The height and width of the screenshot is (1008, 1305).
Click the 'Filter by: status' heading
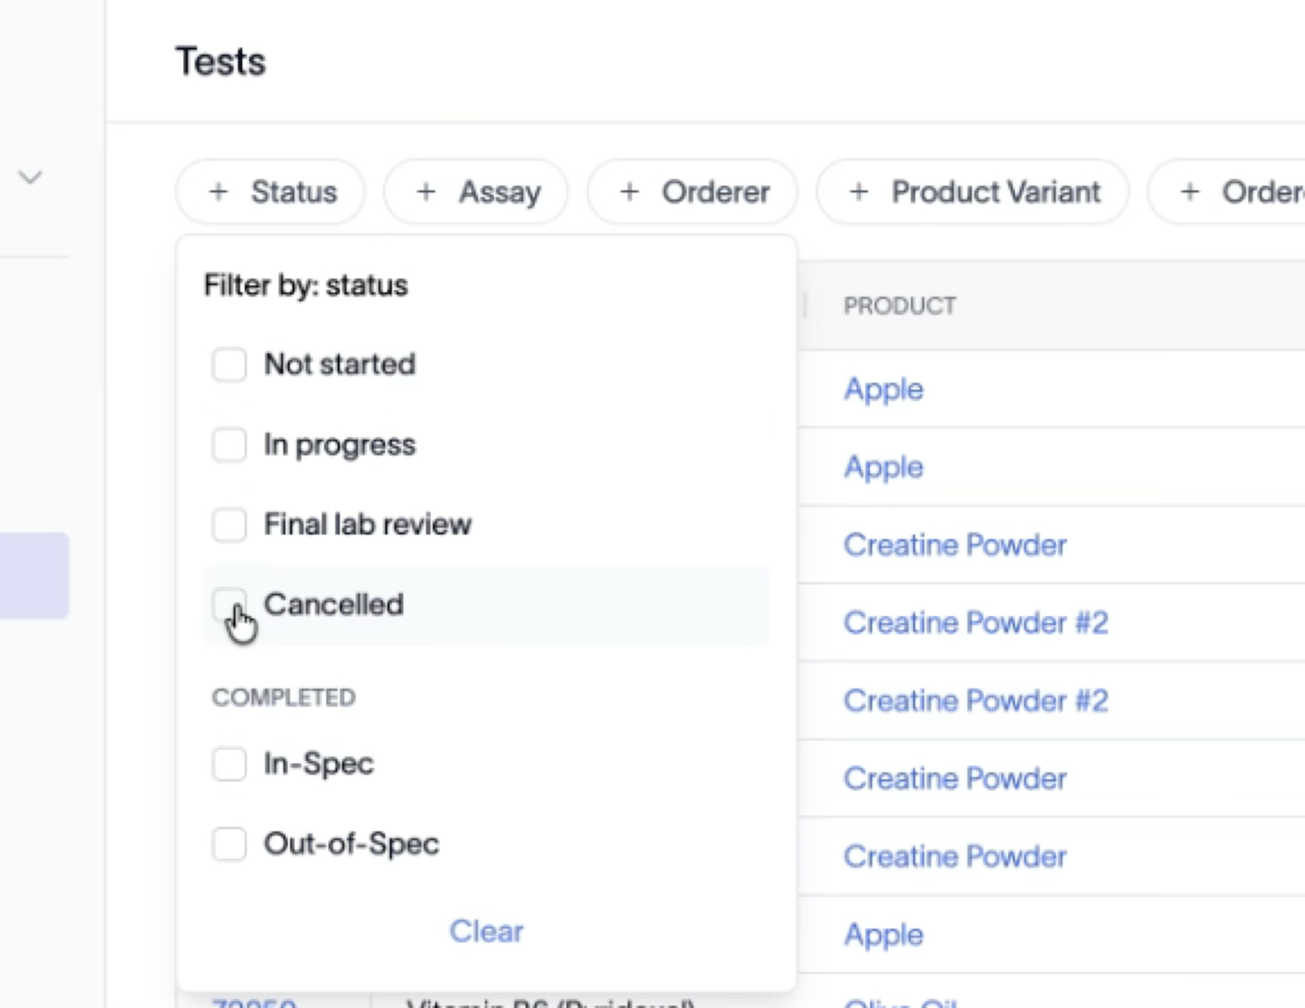306,285
